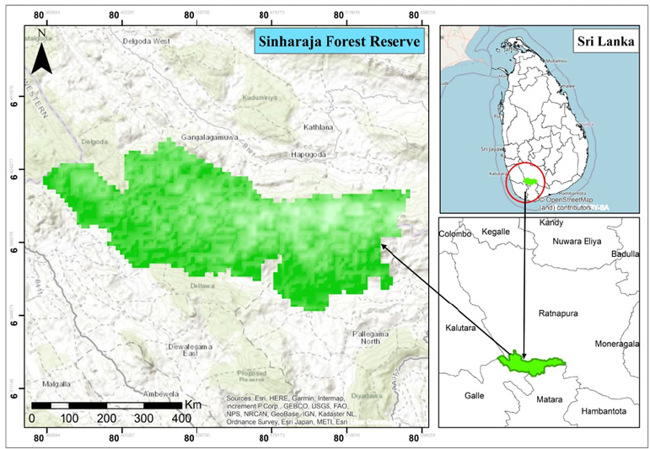The height and width of the screenshot is (449, 650).
Task: Click the Sinharaja Forest Reserve title box
Action: [339, 41]
